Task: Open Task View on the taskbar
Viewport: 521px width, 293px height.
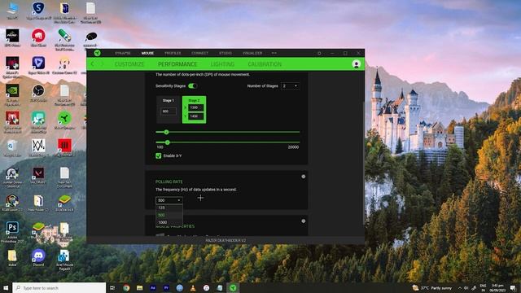Action: pos(112,287)
